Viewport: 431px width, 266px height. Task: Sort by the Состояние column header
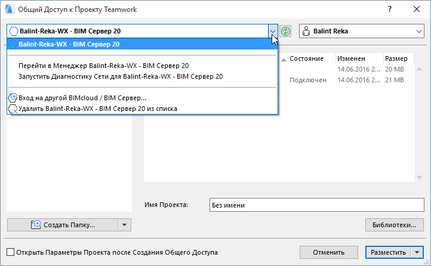pos(312,58)
